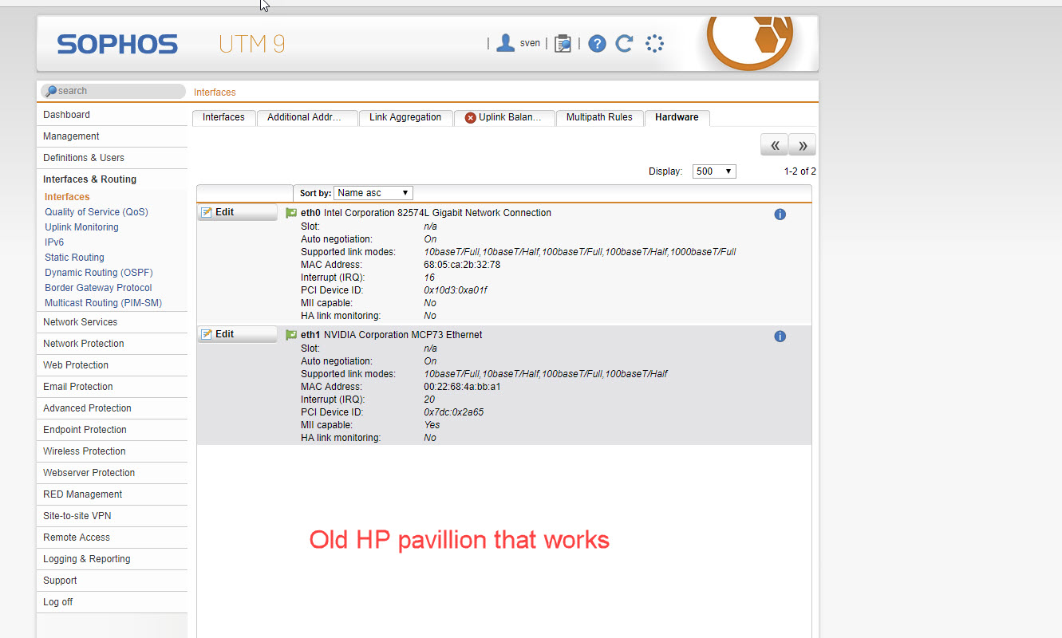Viewport: 1062px width, 638px height.
Task: Expand Logging & Reporting menu
Action: click(112, 559)
